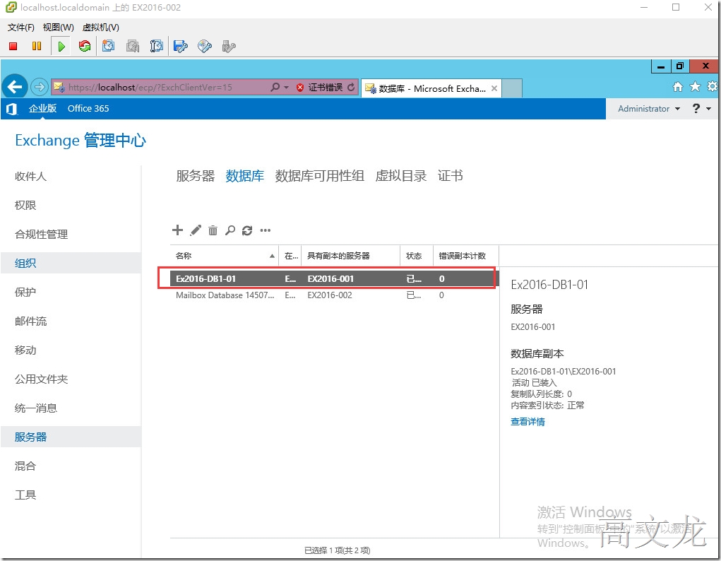This screenshot has width=721, height=561.
Task: Click the Office logo icon
Action: [x=11, y=109]
